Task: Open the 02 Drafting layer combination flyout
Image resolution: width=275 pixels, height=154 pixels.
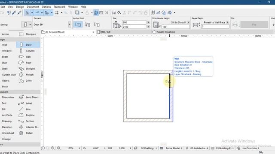Action: 156,148
